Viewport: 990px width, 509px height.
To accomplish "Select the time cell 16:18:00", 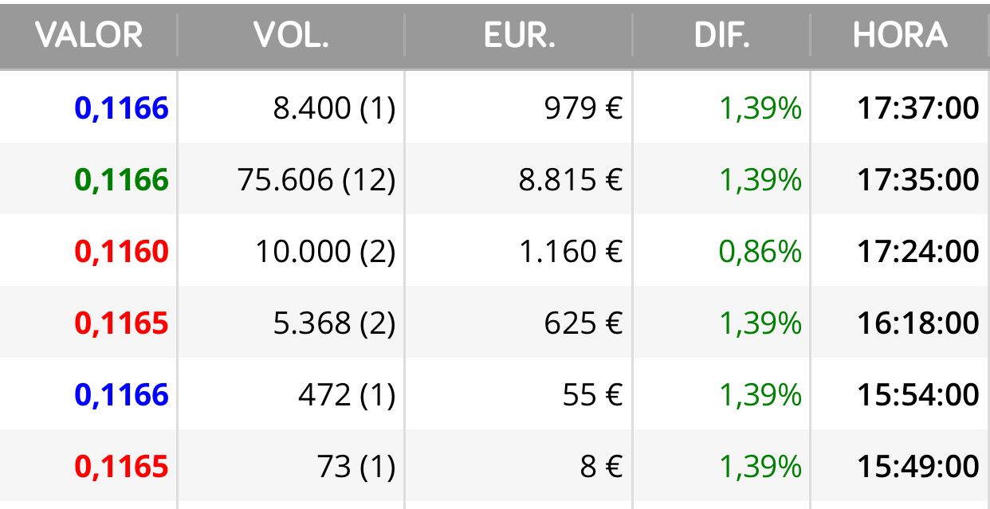I will tap(918, 323).
